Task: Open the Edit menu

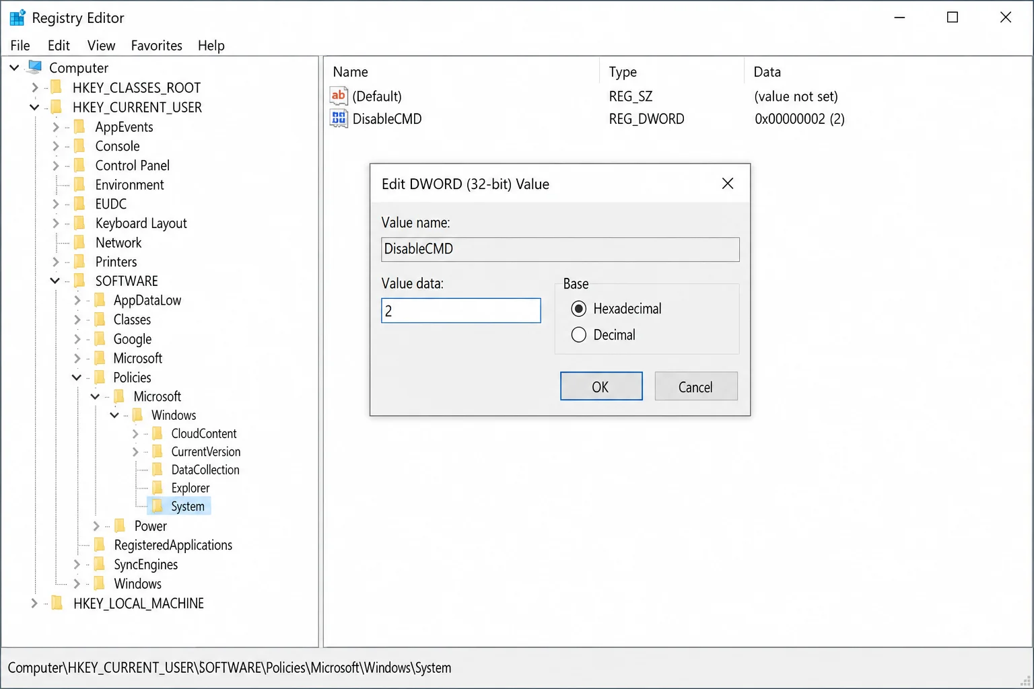Action: point(59,45)
